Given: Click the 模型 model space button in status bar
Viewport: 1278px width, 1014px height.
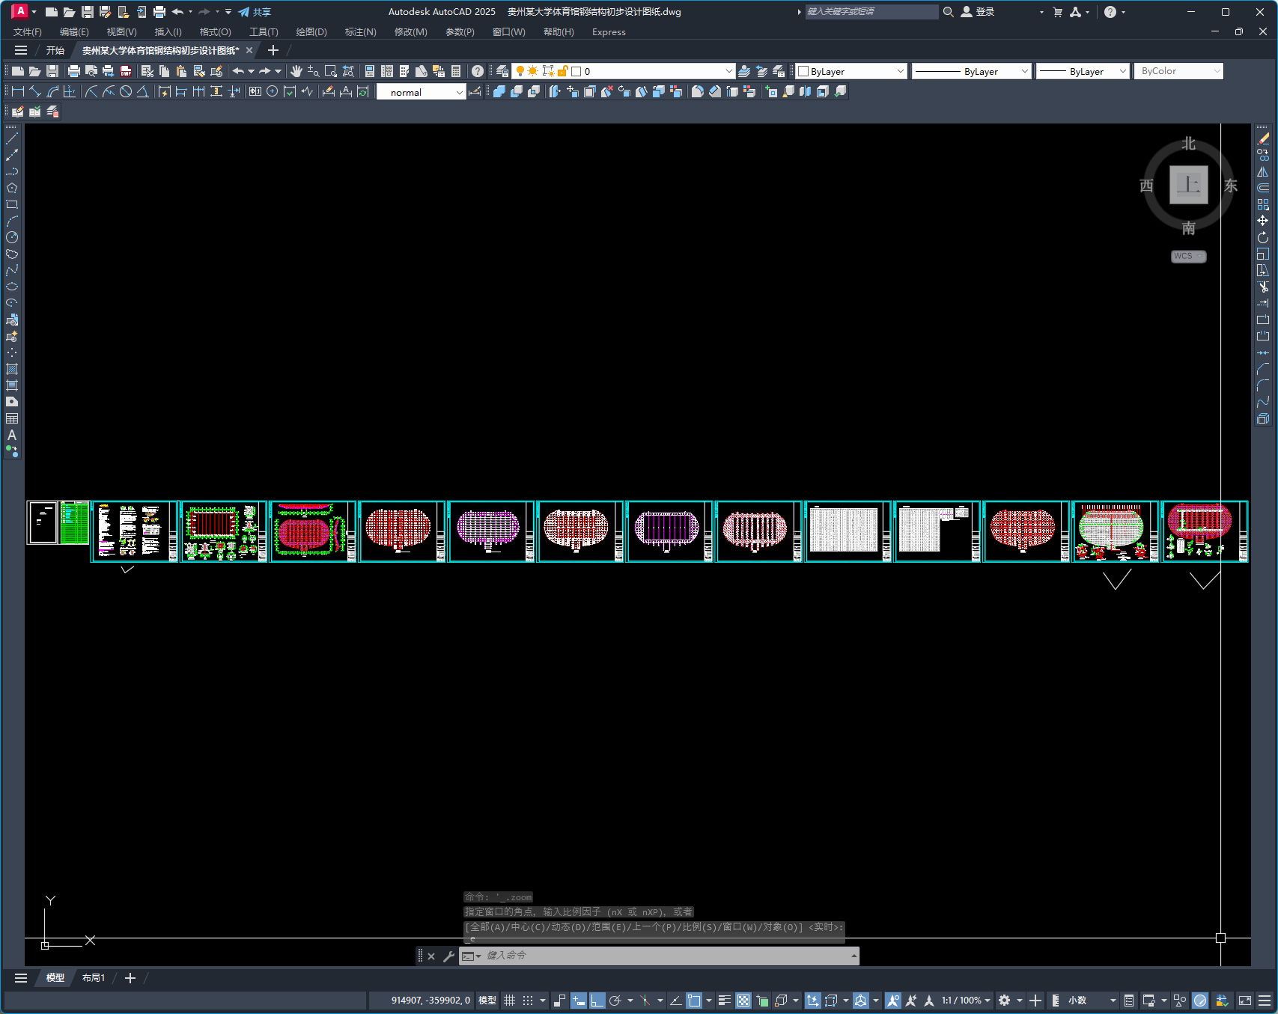Looking at the screenshot, I should click(x=487, y=1001).
